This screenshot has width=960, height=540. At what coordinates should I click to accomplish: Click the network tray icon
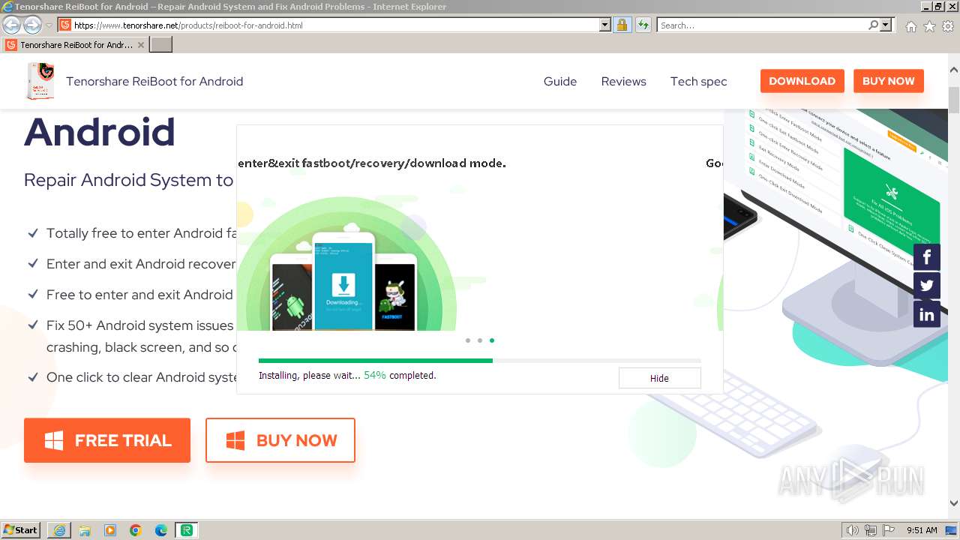click(871, 530)
